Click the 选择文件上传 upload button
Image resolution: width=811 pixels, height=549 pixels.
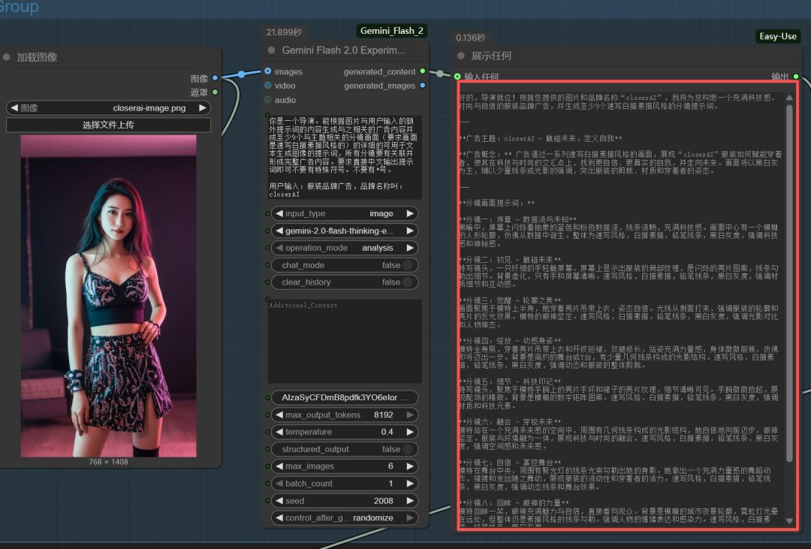(108, 125)
